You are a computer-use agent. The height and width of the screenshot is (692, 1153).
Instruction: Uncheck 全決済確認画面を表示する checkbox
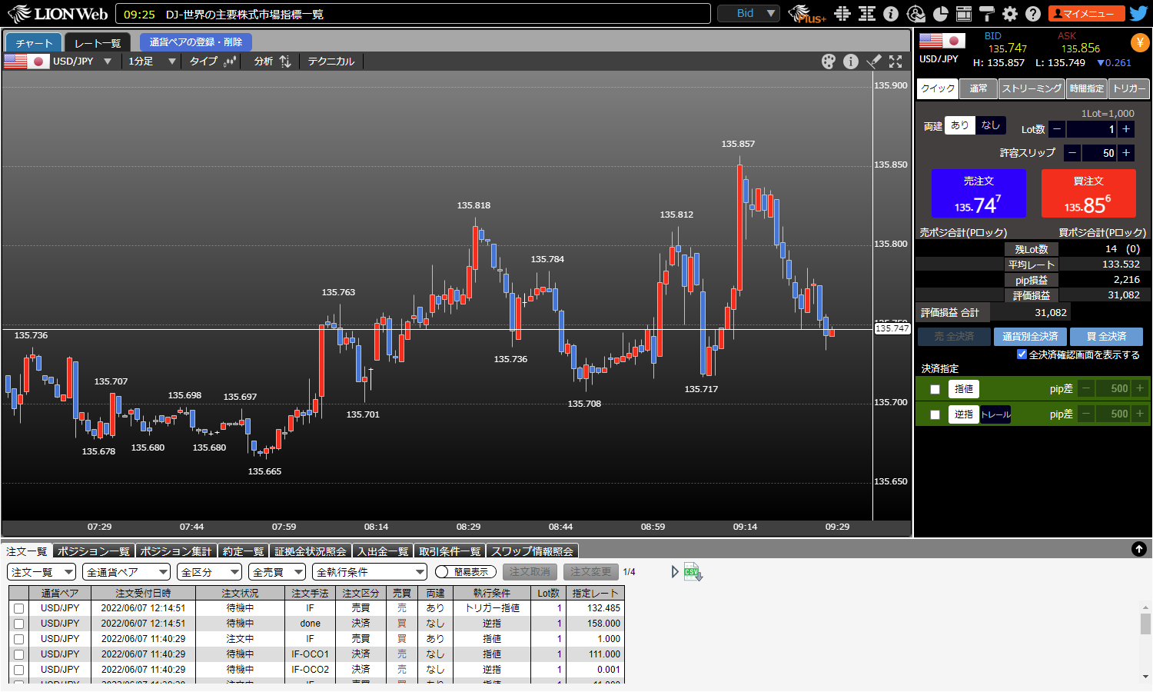1022,354
